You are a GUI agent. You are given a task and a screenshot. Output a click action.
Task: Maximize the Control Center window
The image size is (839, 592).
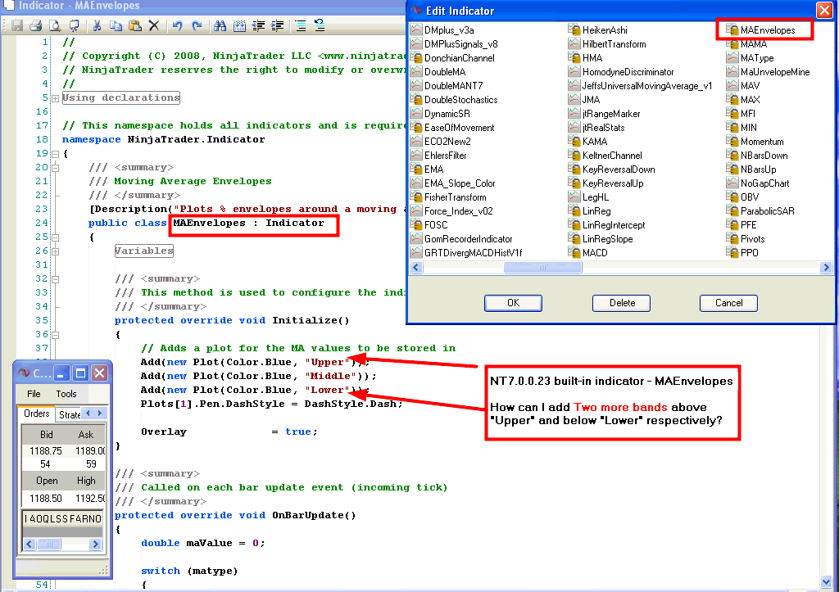click(81, 373)
